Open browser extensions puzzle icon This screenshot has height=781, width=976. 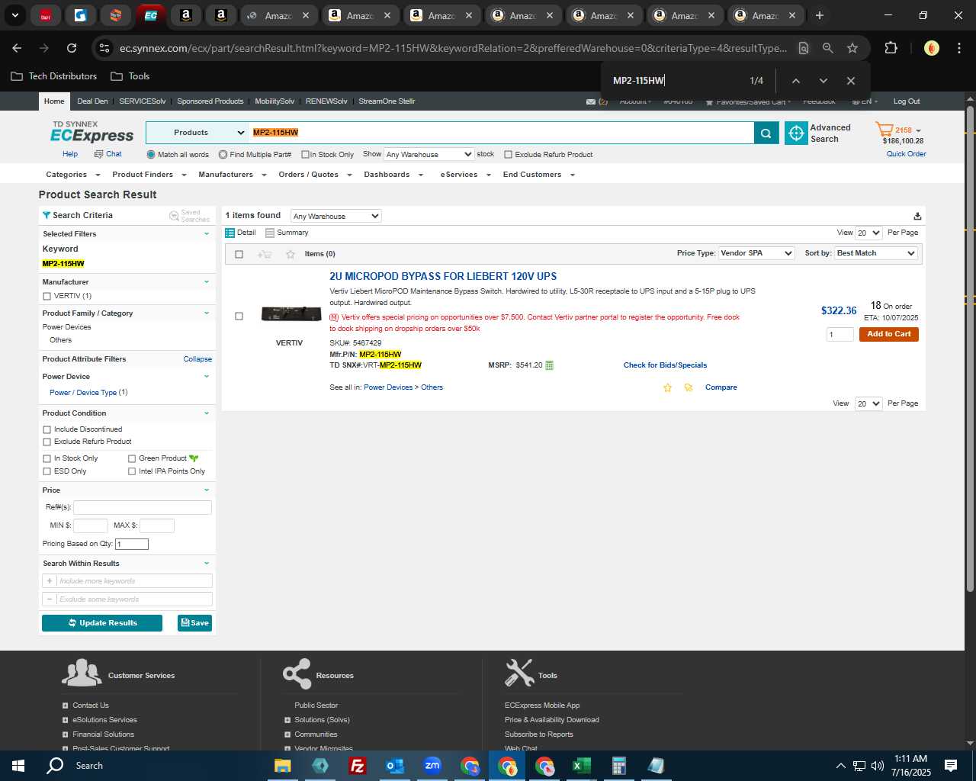point(891,48)
